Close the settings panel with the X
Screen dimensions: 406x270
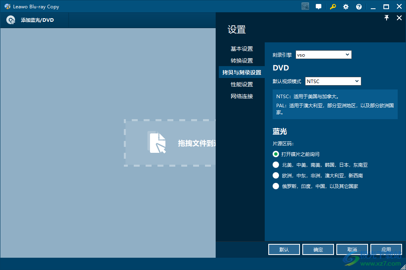pyautogui.click(x=399, y=18)
